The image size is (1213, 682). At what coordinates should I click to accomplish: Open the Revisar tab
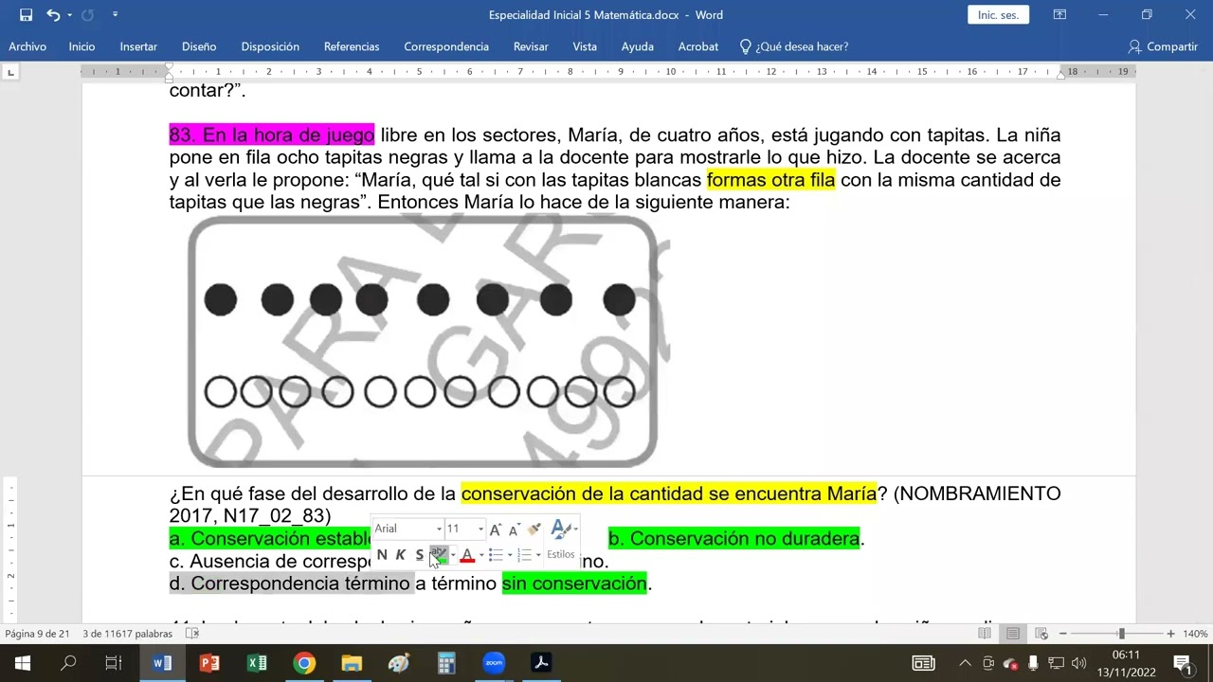[x=531, y=46]
